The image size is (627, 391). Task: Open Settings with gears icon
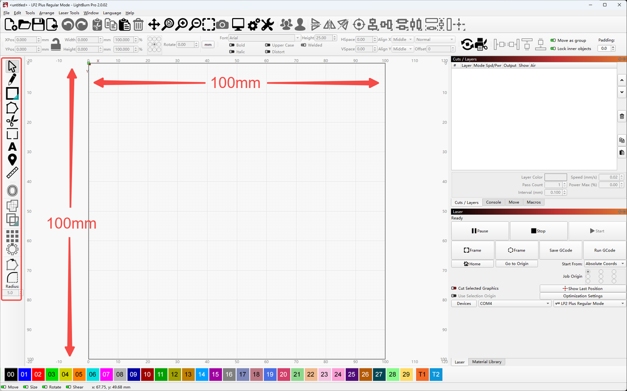[x=254, y=24]
